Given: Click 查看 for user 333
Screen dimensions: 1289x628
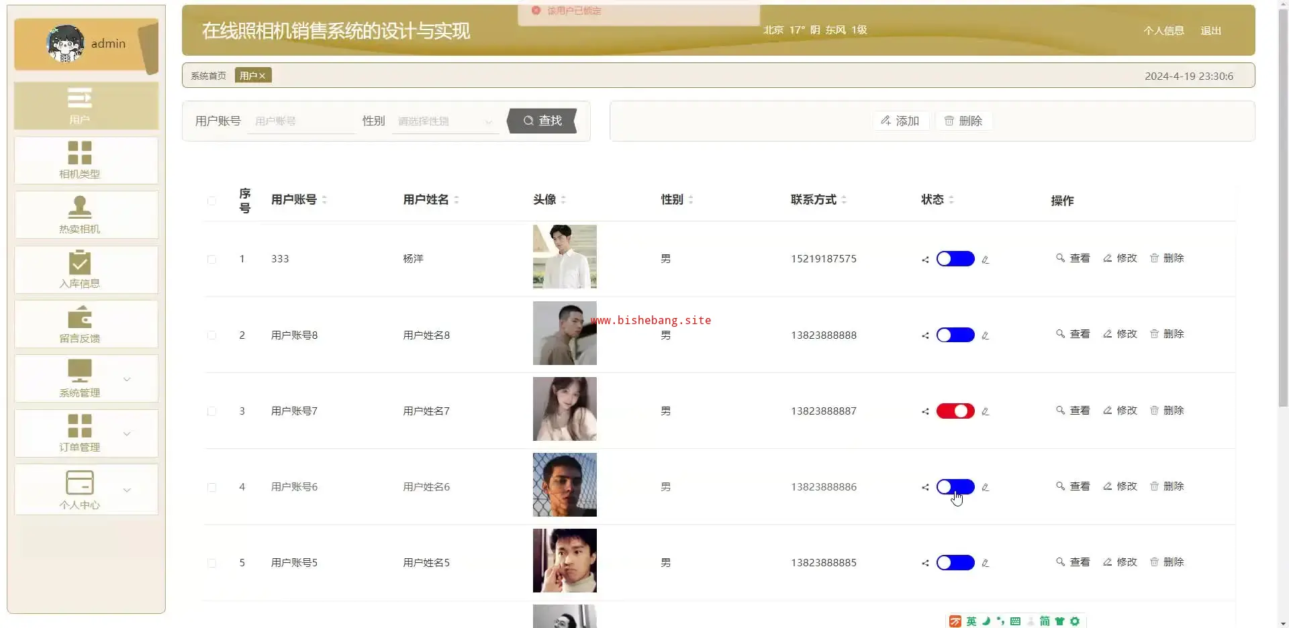Looking at the screenshot, I should pos(1073,258).
